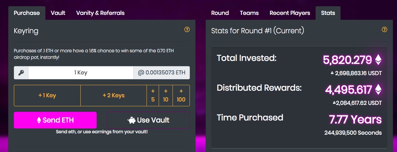Screen dimensions: 397x152
Task: Click the +5 keys button
Action: (x=153, y=96)
